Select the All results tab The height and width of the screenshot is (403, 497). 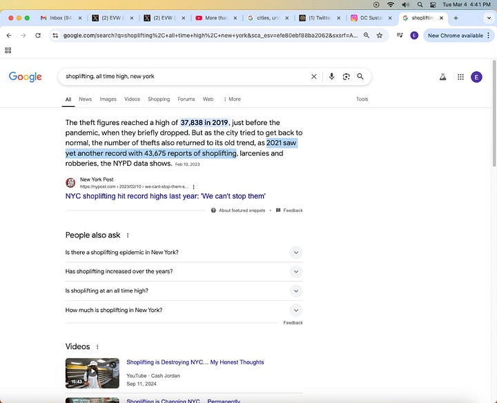pyautogui.click(x=68, y=99)
